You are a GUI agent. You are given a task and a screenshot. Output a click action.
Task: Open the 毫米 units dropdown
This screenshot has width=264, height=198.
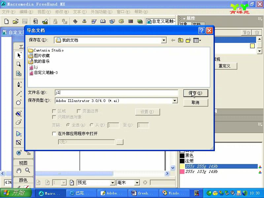137,183
